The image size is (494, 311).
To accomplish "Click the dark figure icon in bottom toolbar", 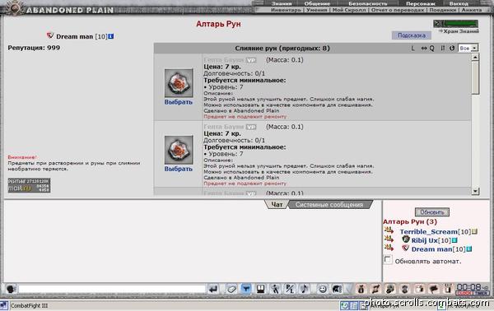I will [x=405, y=289].
